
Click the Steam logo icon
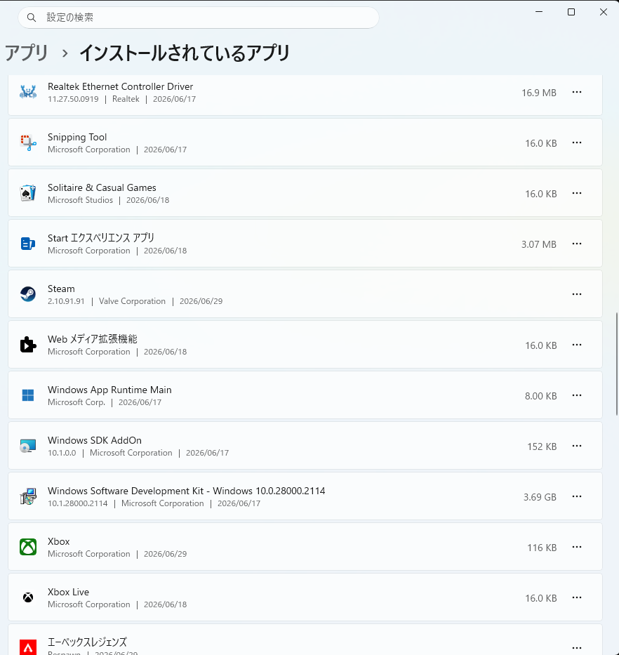tap(28, 294)
